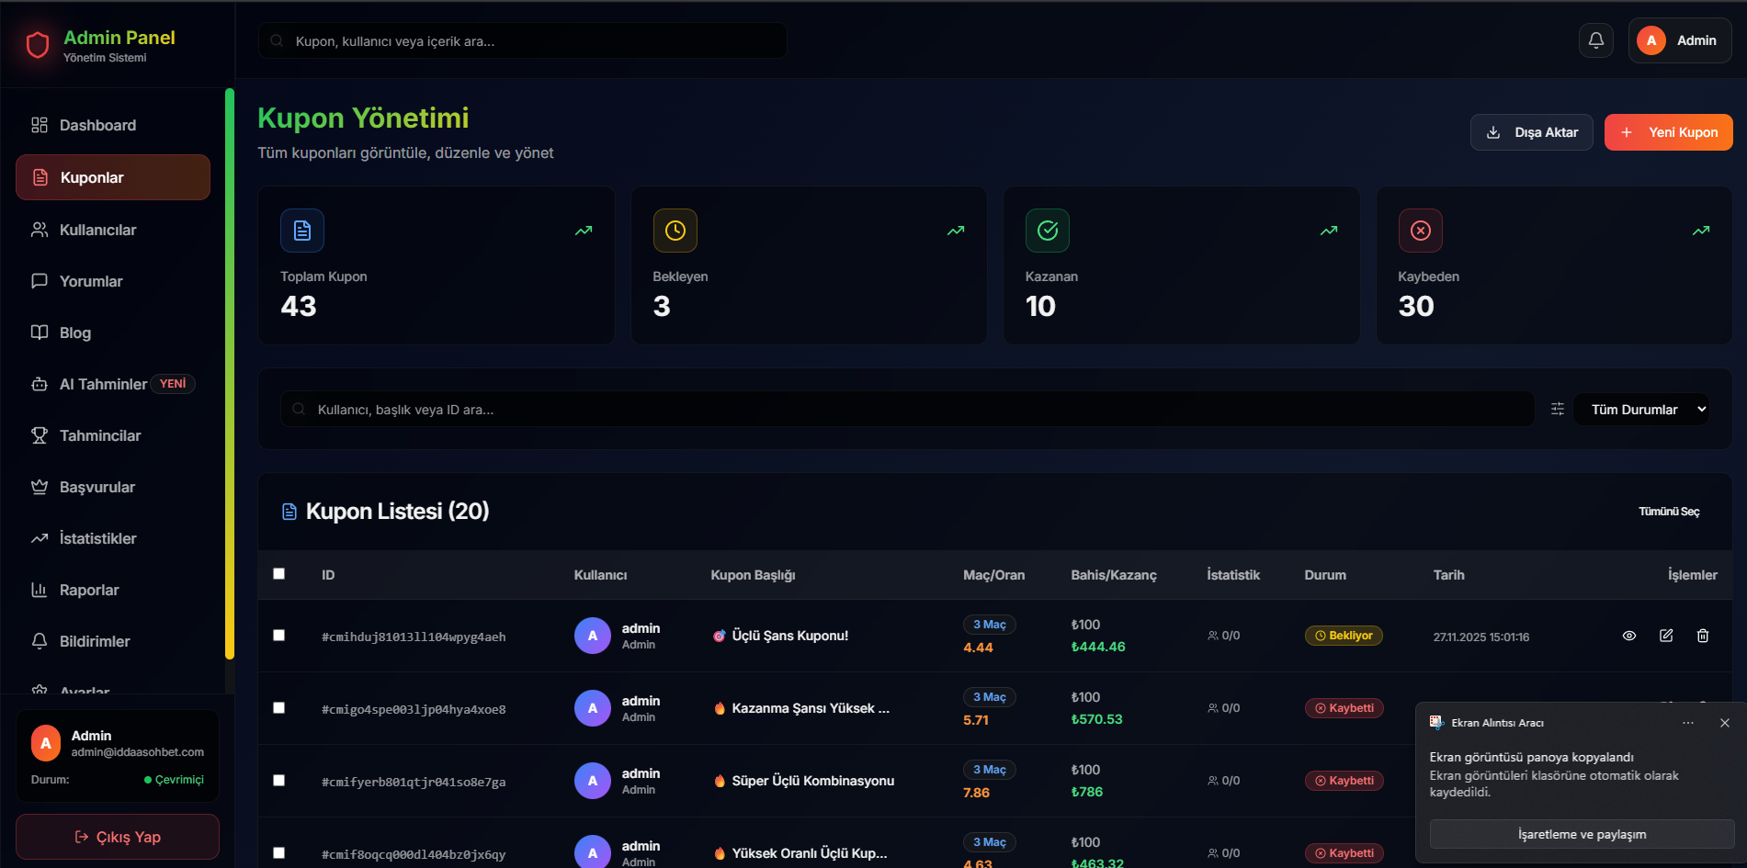Go to AI Tahminler sidebar item

tap(103, 384)
